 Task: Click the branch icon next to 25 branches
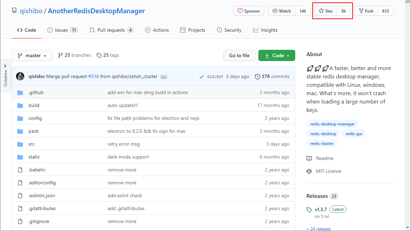(x=60, y=55)
